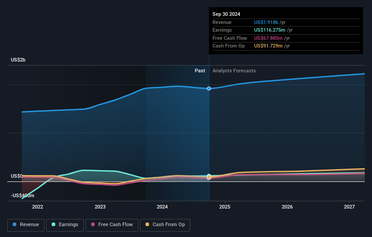372x237 pixels.
Task: Click the US$2b y-axis label
Action: (18, 60)
